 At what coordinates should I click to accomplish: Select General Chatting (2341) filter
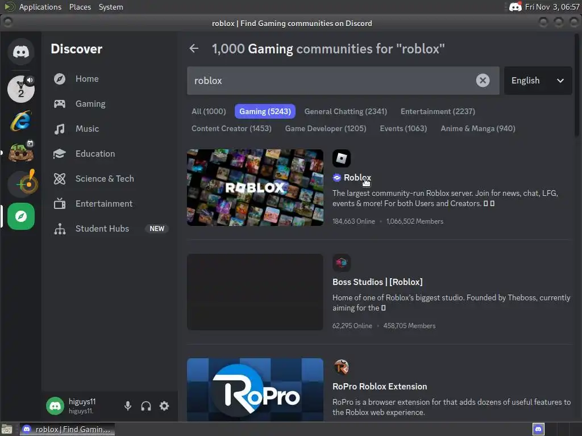coord(346,112)
